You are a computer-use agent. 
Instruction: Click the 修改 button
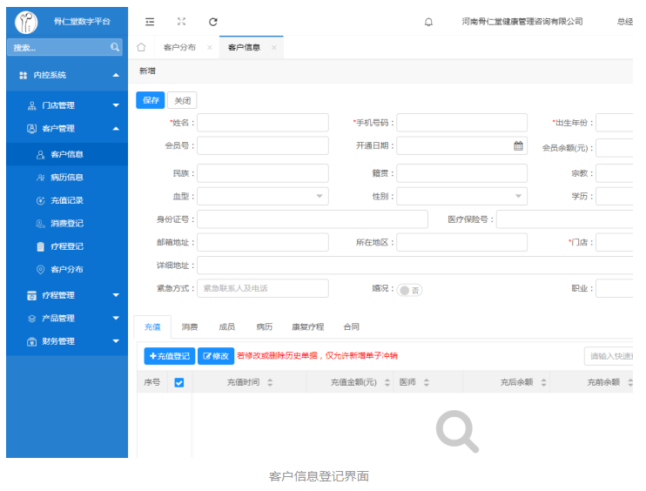(216, 356)
